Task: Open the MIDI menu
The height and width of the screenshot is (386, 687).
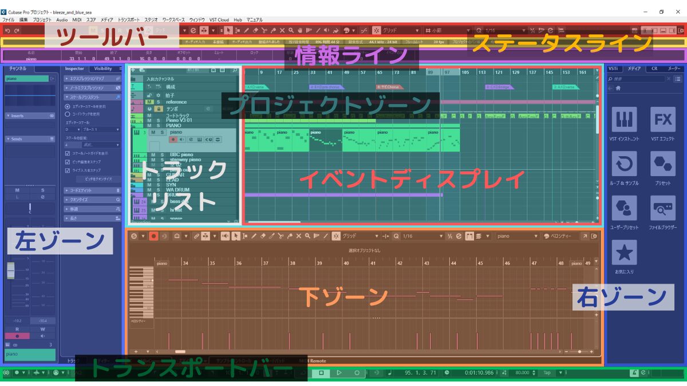Action: (x=77, y=19)
